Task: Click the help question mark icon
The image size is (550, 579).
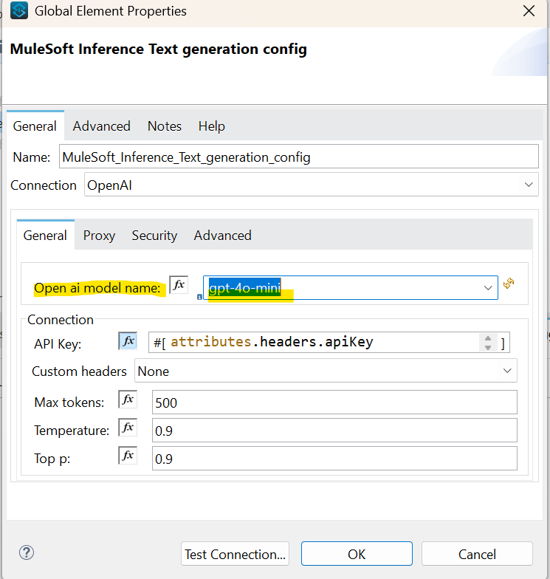Action: (x=27, y=552)
